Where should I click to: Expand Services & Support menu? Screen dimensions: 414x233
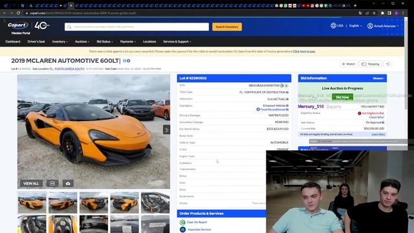tap(177, 41)
